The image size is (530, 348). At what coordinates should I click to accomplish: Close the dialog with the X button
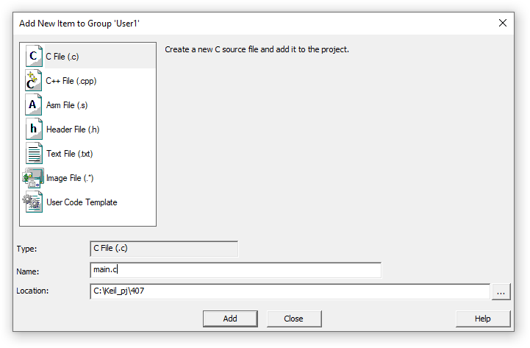tap(503, 23)
